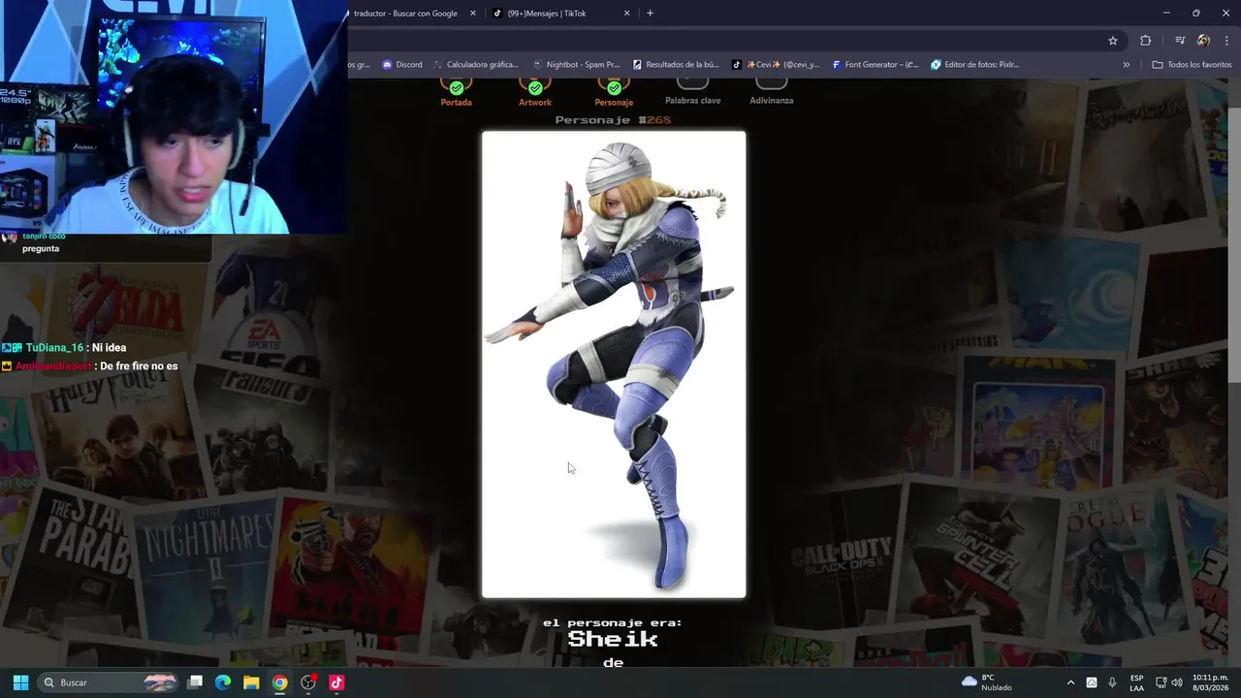Click the Sheik character image
The image size is (1241, 698).
(614, 365)
